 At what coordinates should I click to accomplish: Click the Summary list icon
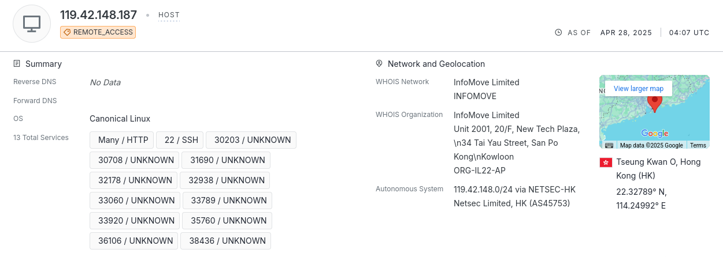tap(17, 63)
